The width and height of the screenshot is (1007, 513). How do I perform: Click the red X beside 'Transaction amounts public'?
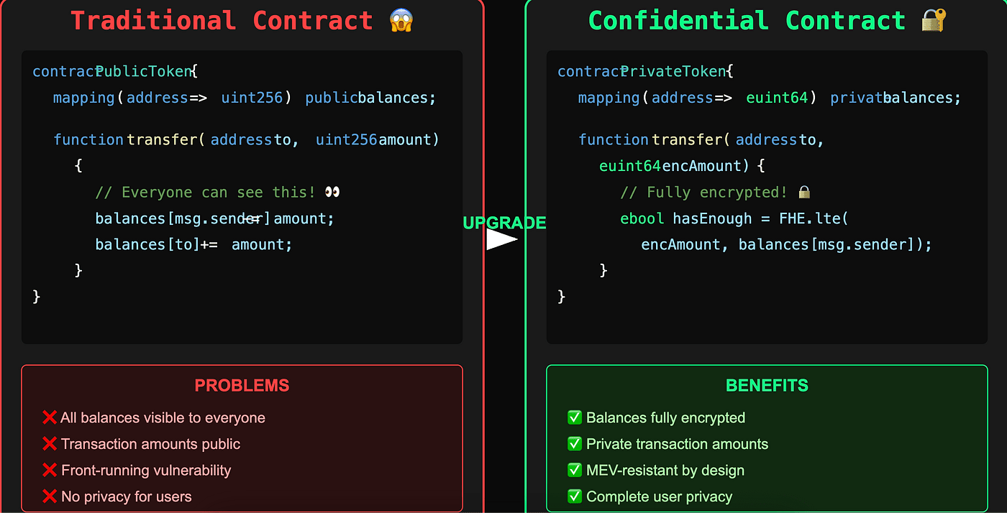(50, 444)
